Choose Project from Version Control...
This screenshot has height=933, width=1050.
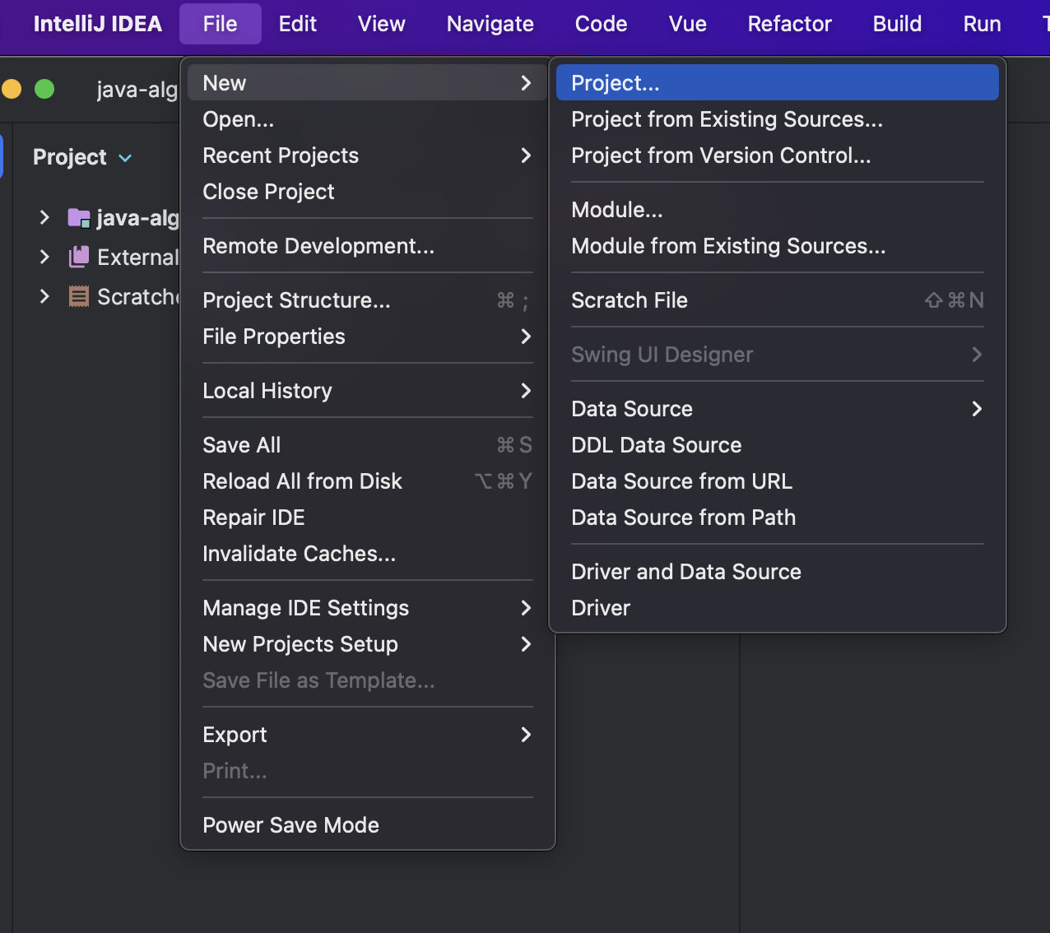click(x=721, y=155)
